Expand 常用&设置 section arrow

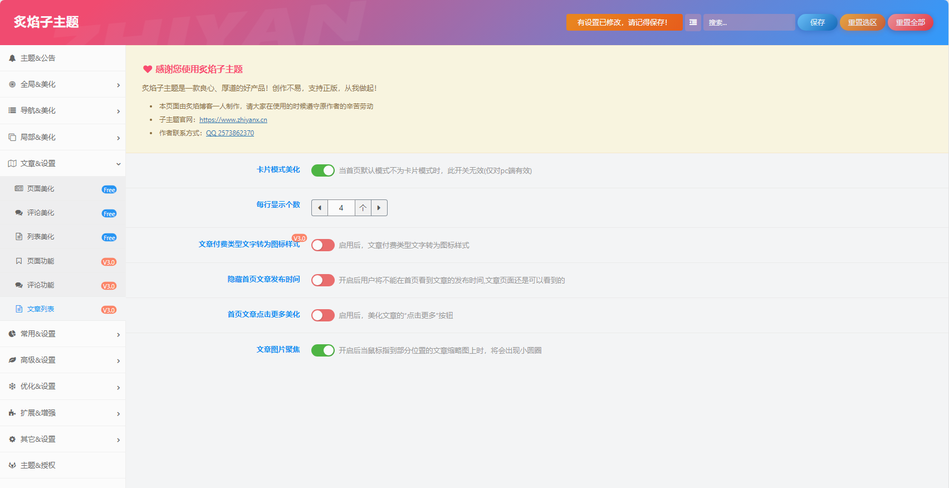(118, 335)
